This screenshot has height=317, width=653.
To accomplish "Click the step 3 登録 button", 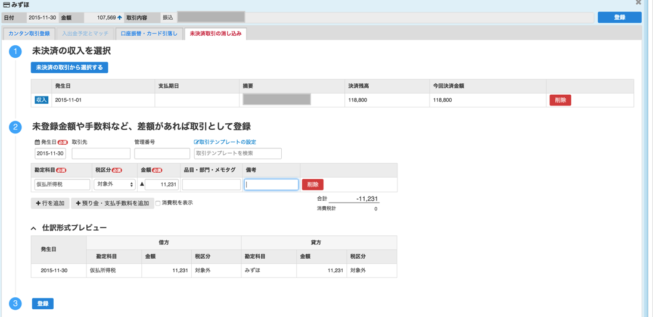I will click(x=43, y=304).
